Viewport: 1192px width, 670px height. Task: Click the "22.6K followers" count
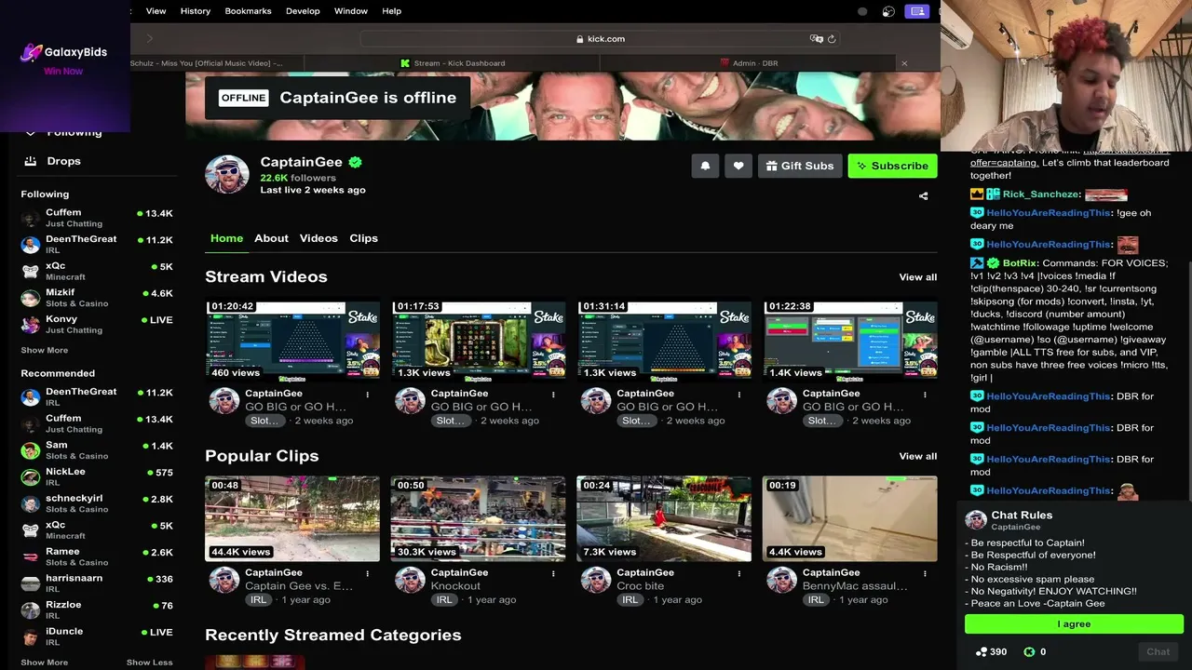[x=298, y=178]
